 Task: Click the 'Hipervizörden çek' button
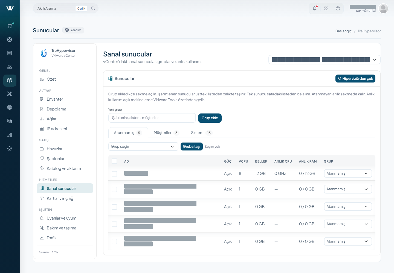[355, 79]
